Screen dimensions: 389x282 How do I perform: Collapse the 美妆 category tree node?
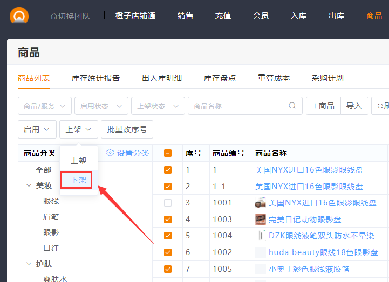pyautogui.click(x=29, y=185)
